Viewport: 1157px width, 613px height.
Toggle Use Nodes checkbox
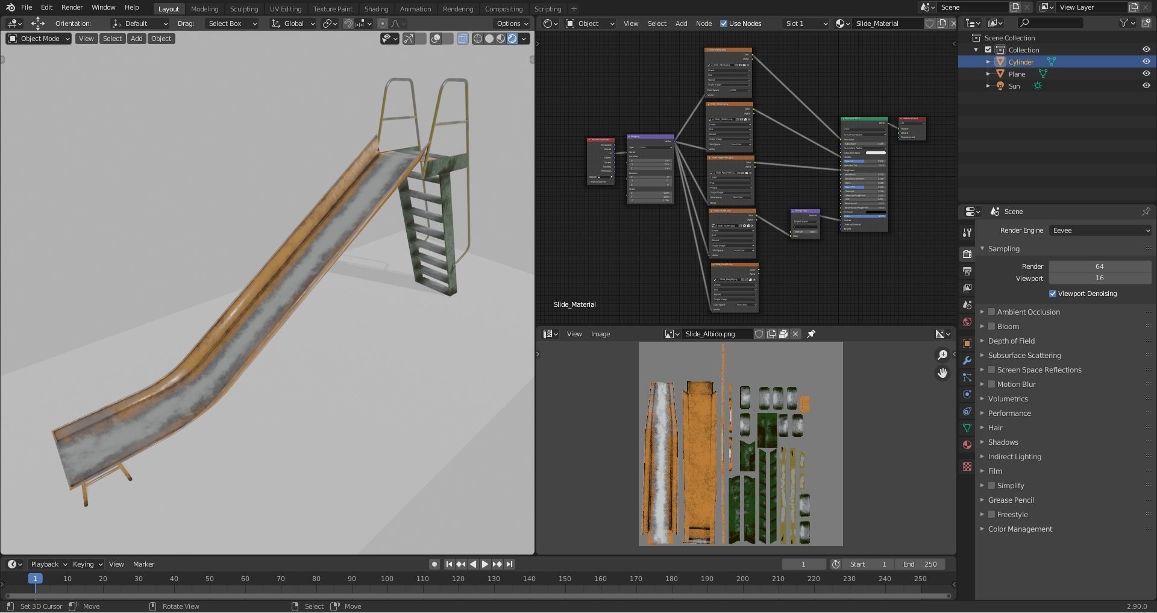pos(724,24)
